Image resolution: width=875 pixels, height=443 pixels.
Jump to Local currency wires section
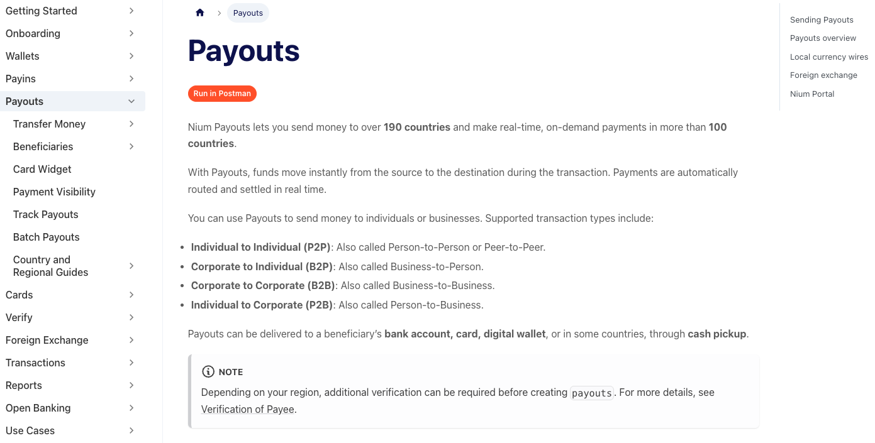tap(829, 57)
